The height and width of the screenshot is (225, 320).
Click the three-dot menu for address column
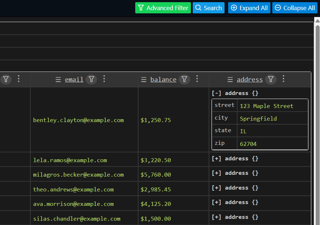[283, 79]
